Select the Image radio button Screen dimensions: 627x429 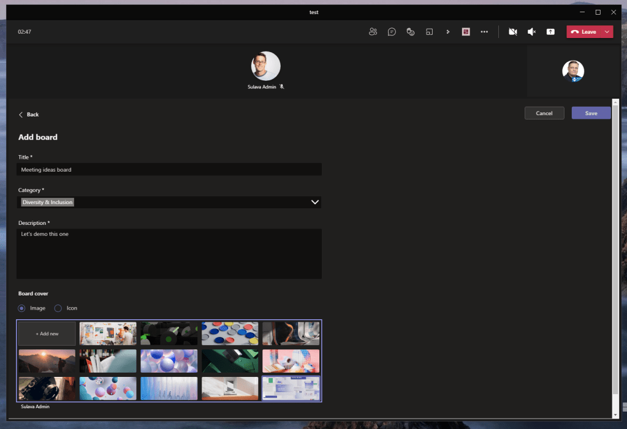[x=22, y=308]
